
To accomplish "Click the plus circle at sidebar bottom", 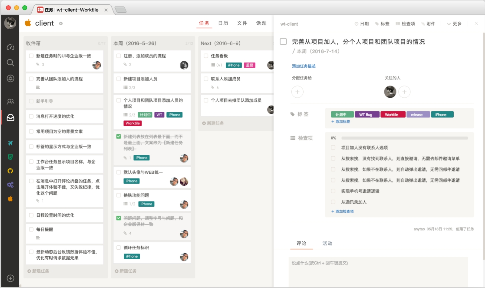I will pos(10,278).
